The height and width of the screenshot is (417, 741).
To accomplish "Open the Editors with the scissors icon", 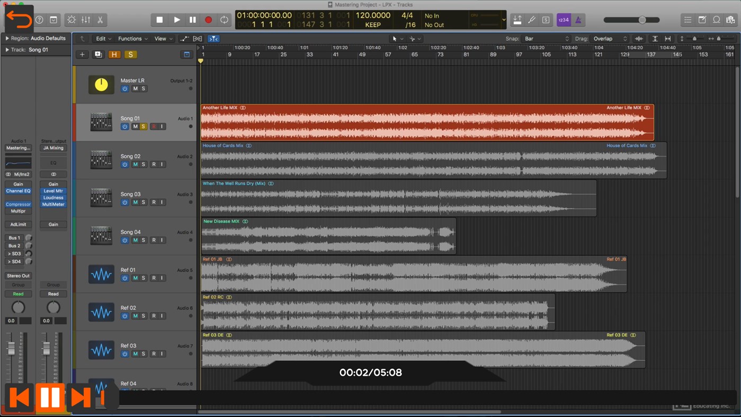I will point(100,20).
